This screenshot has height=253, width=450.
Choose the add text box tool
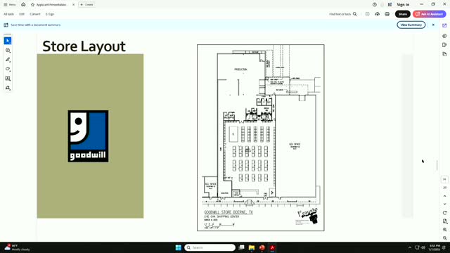[8, 78]
